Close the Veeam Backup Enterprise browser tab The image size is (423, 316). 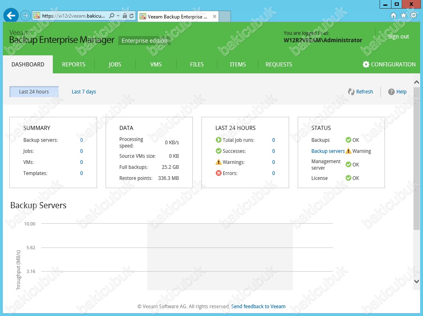[x=215, y=16]
